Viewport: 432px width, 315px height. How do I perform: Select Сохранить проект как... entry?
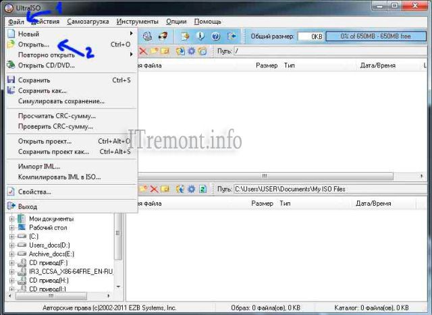click(72, 152)
